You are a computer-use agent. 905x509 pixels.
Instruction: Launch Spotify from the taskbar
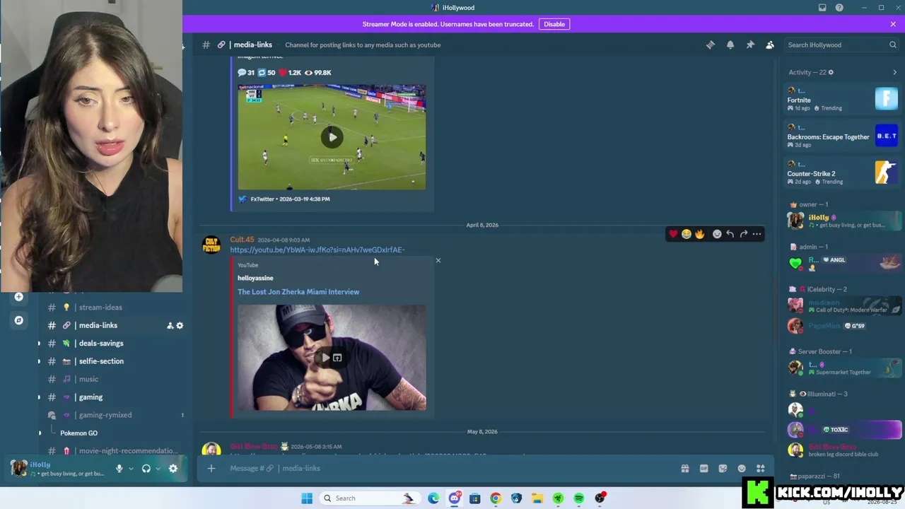click(579, 498)
